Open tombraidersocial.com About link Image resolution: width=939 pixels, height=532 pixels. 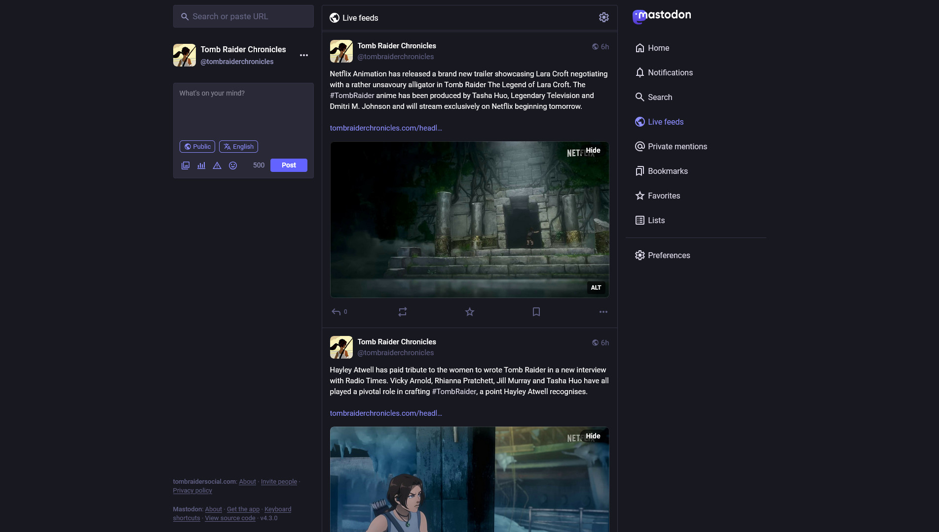point(247,482)
